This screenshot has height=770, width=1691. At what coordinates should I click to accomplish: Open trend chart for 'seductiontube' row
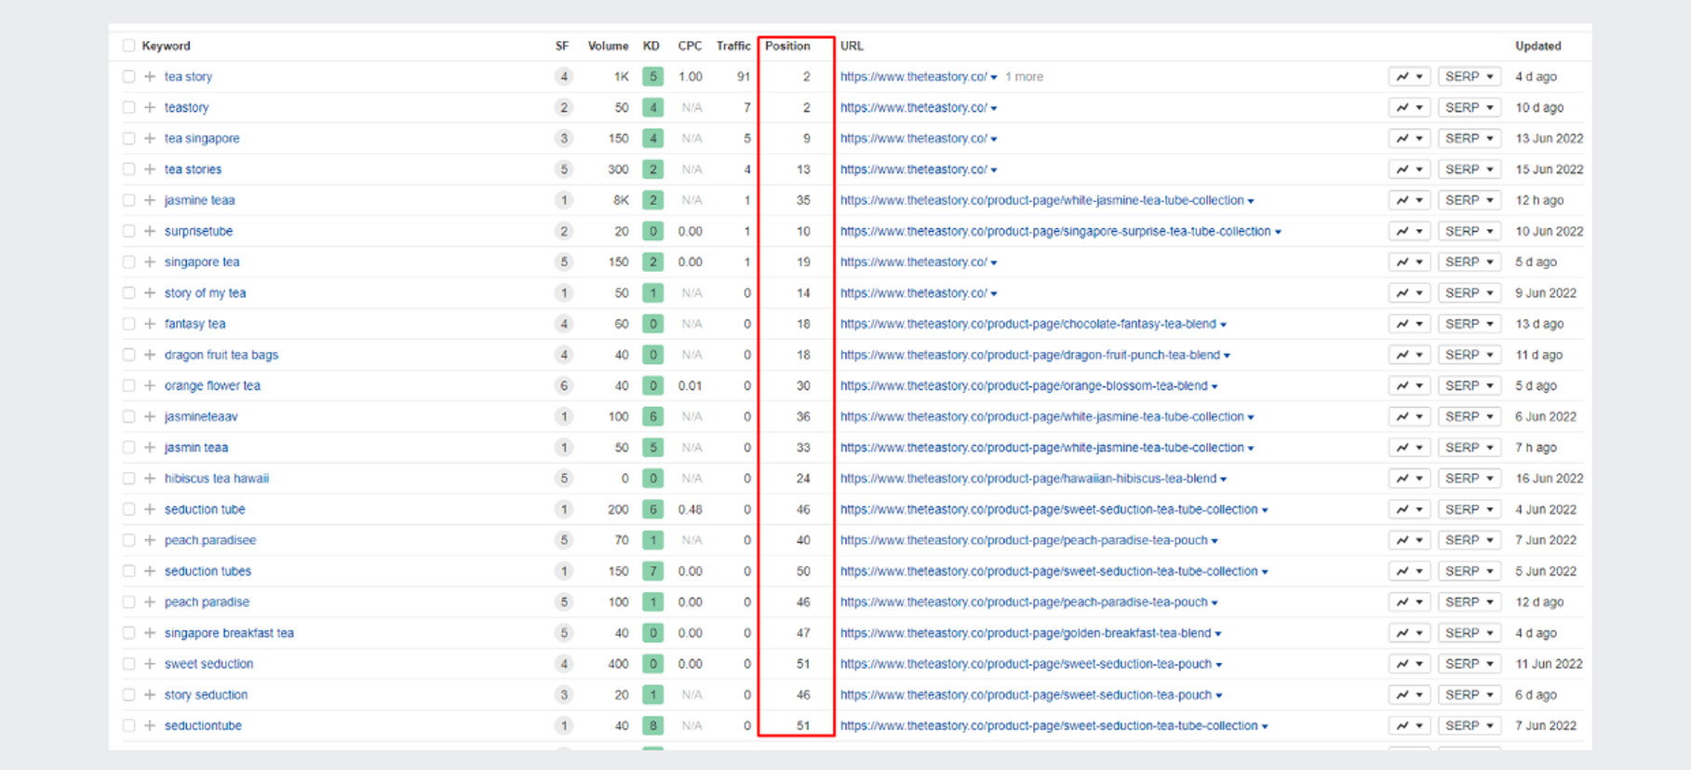(1409, 725)
